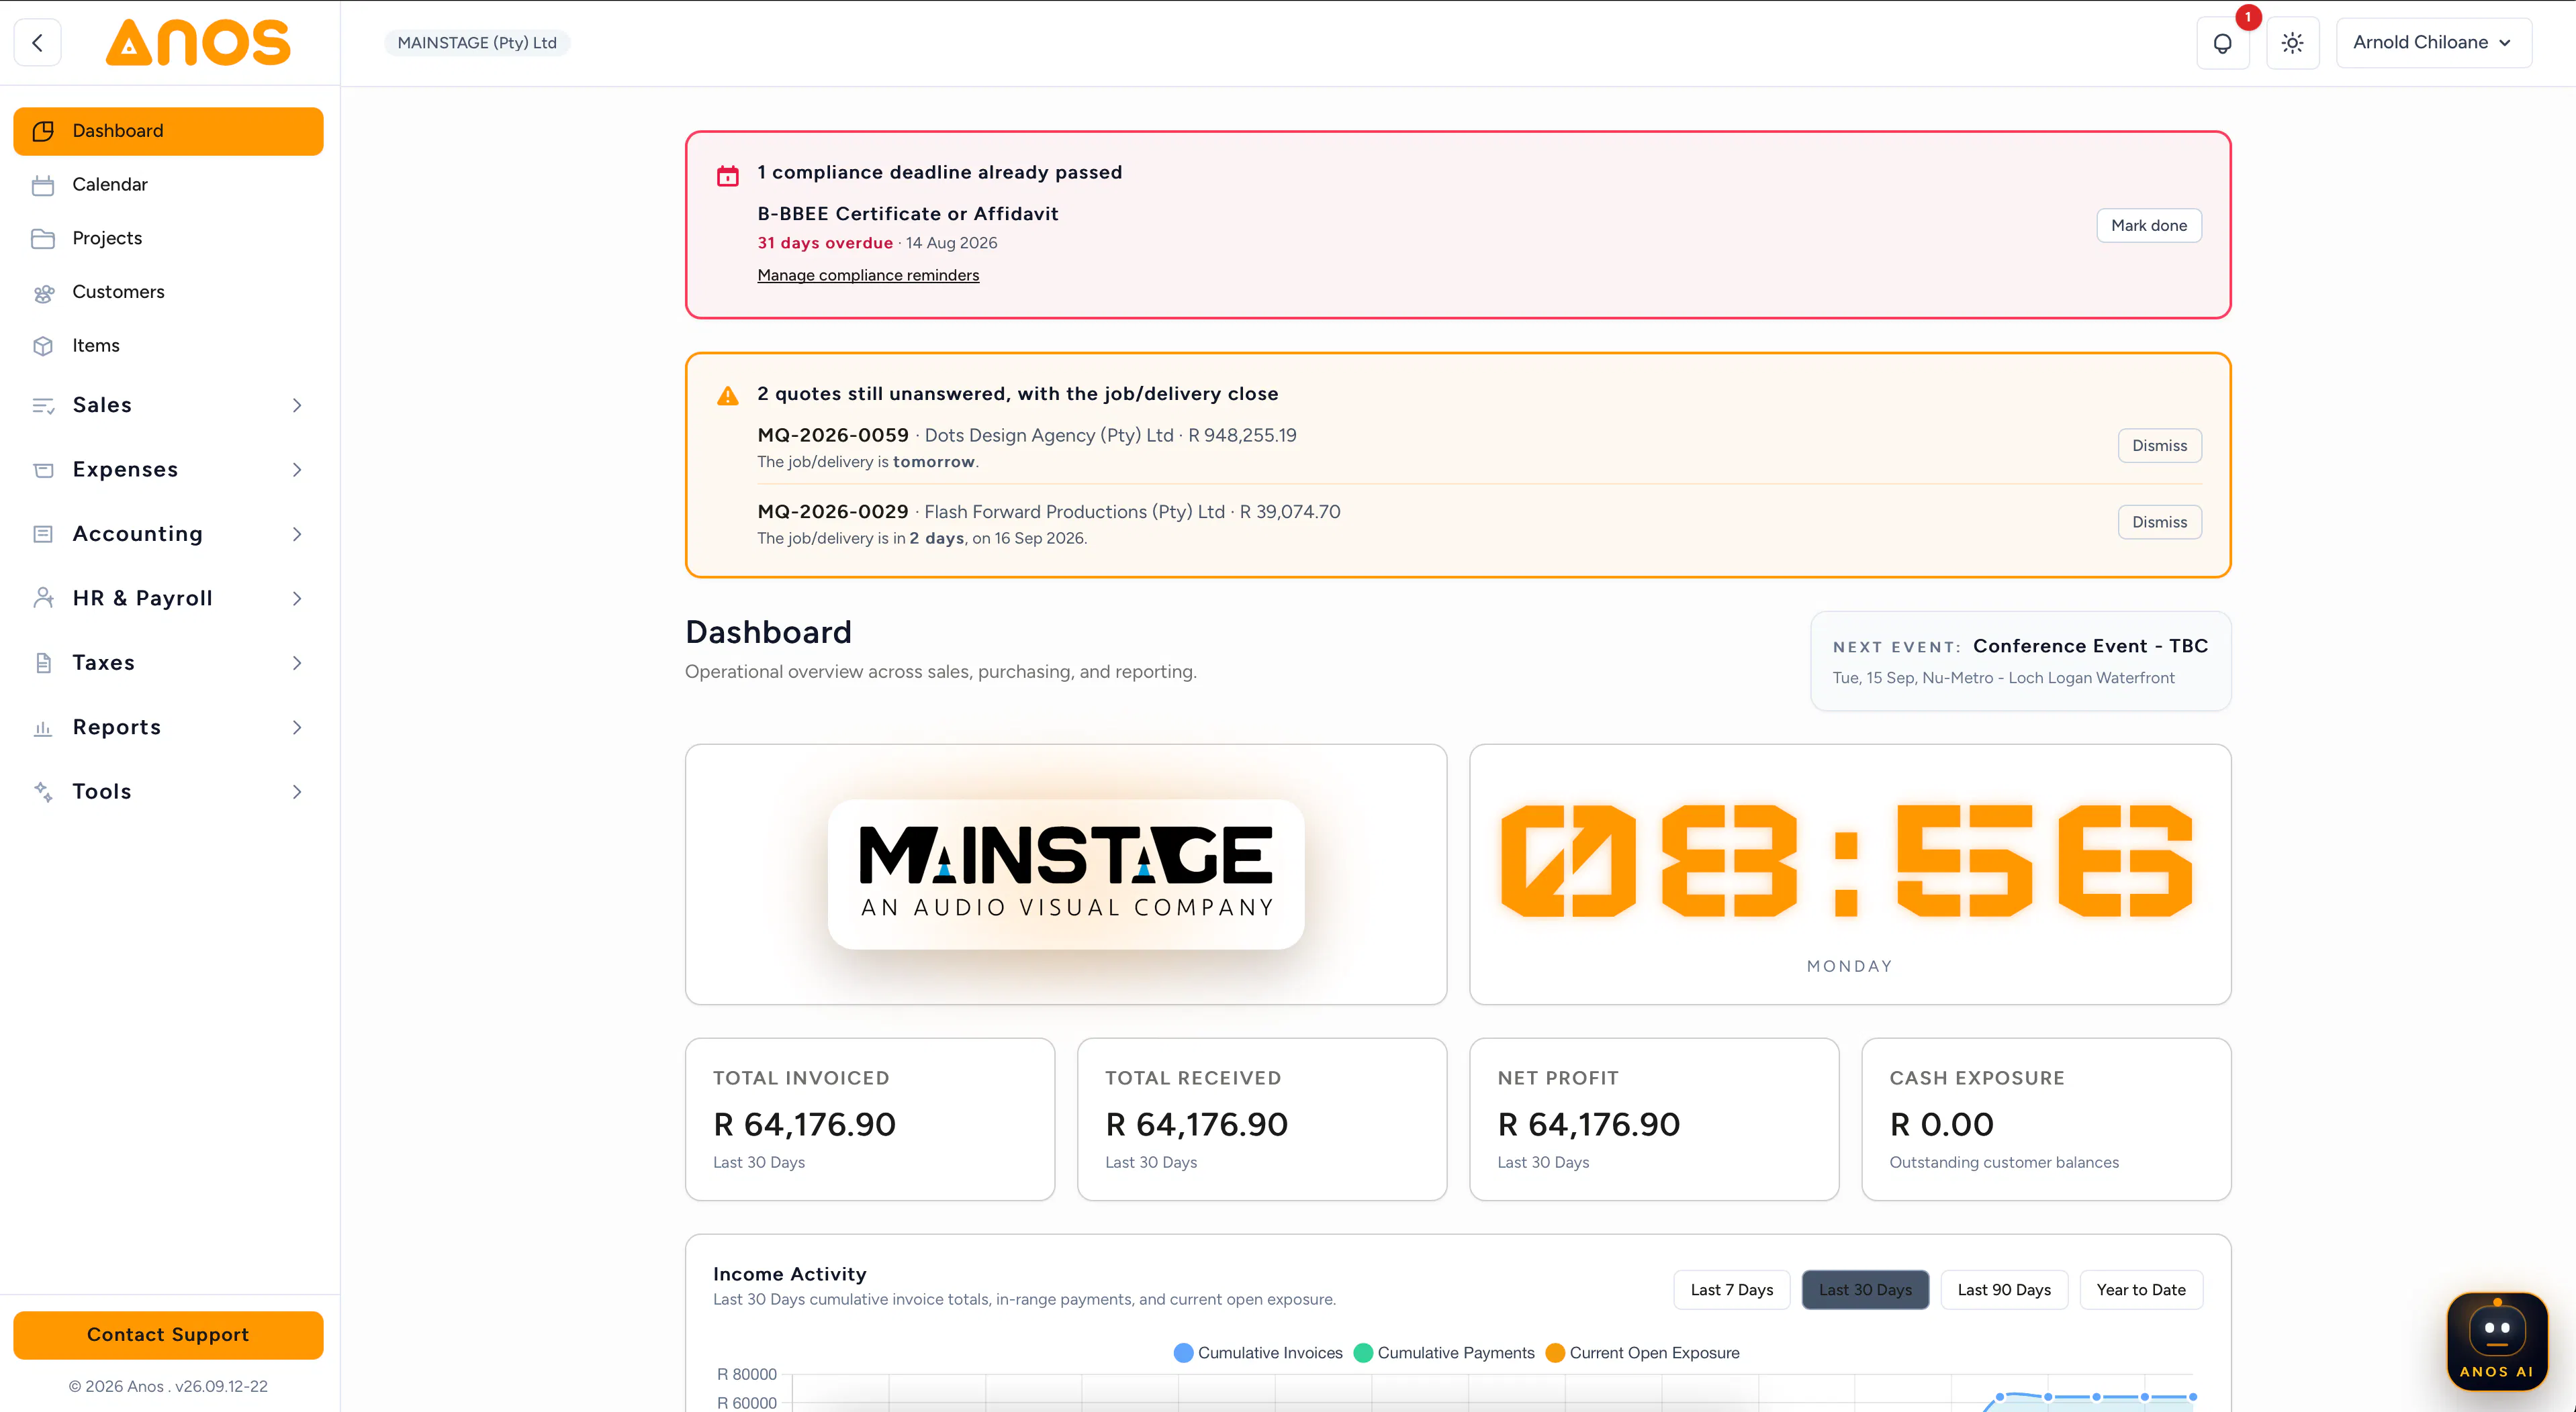
Task: Click the HR & Payroll person icon
Action: pyautogui.click(x=43, y=599)
